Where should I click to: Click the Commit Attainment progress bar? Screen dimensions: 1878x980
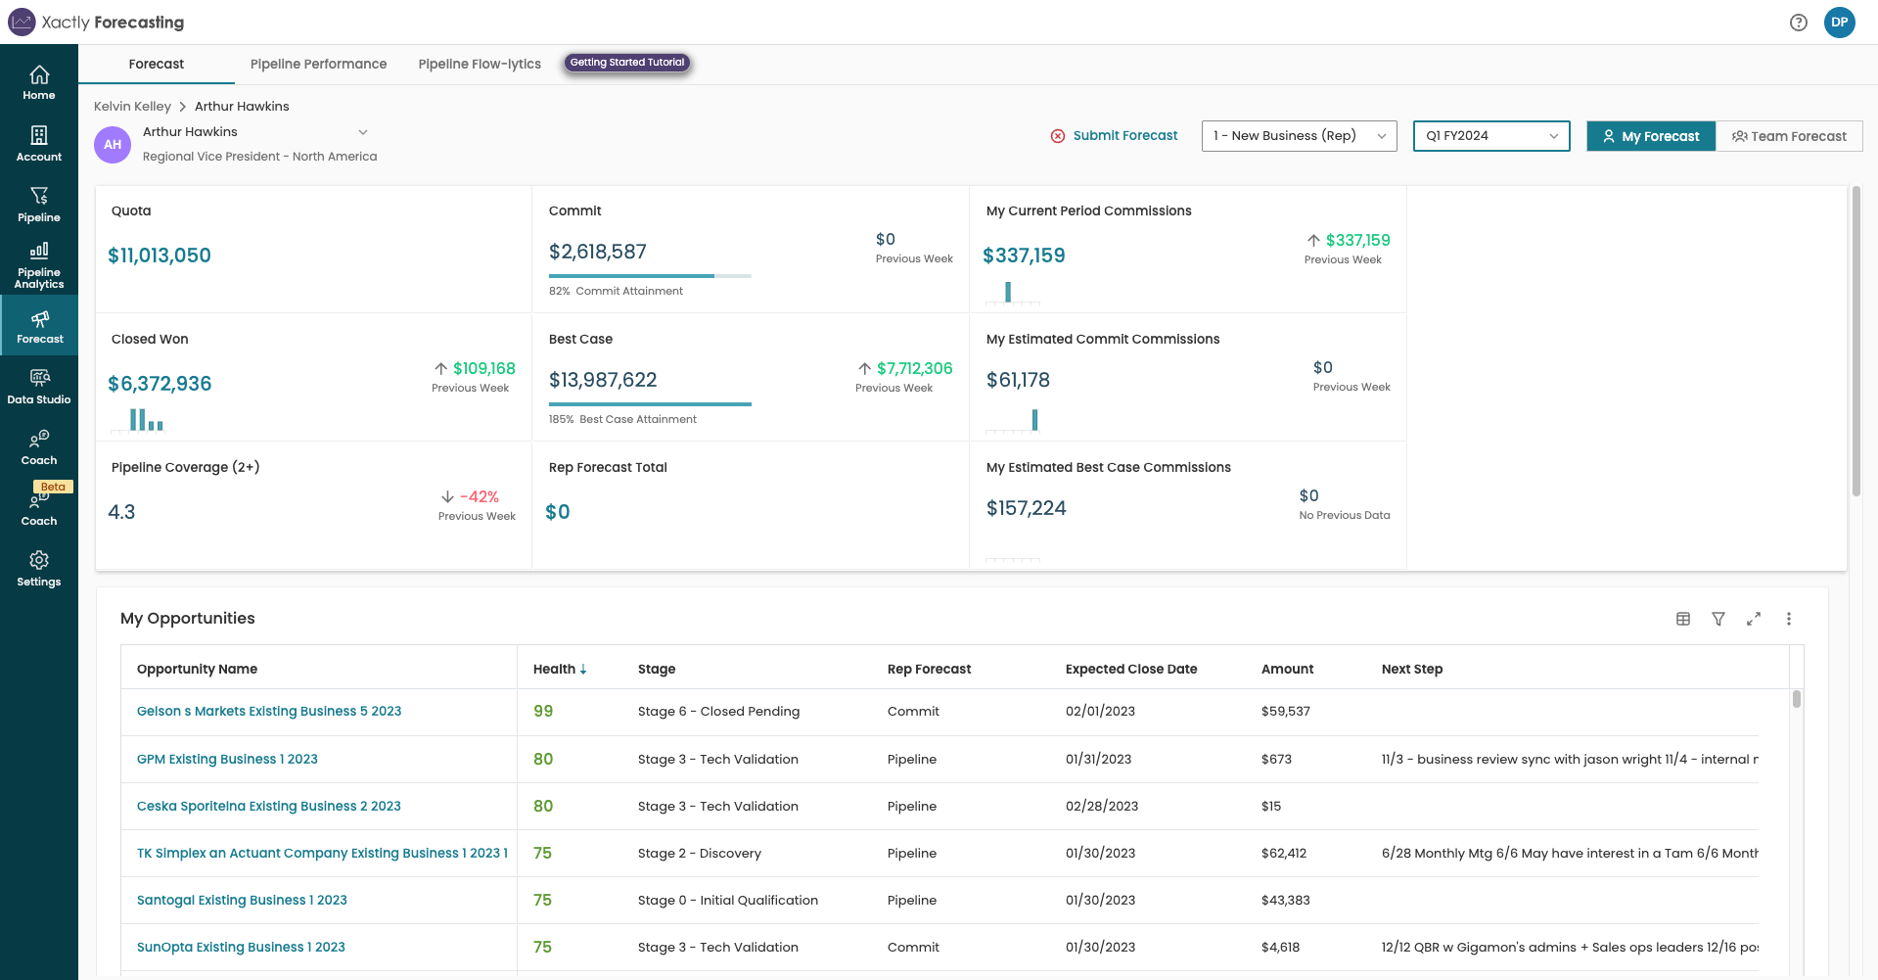coord(650,274)
